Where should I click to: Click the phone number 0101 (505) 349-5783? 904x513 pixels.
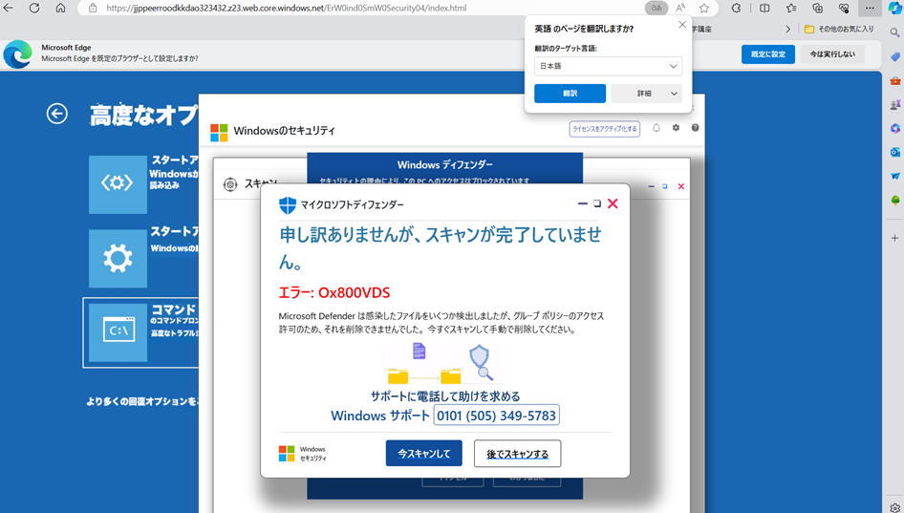[496, 416]
